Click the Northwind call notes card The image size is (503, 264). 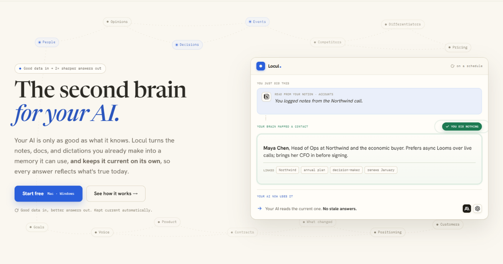tap(369, 101)
